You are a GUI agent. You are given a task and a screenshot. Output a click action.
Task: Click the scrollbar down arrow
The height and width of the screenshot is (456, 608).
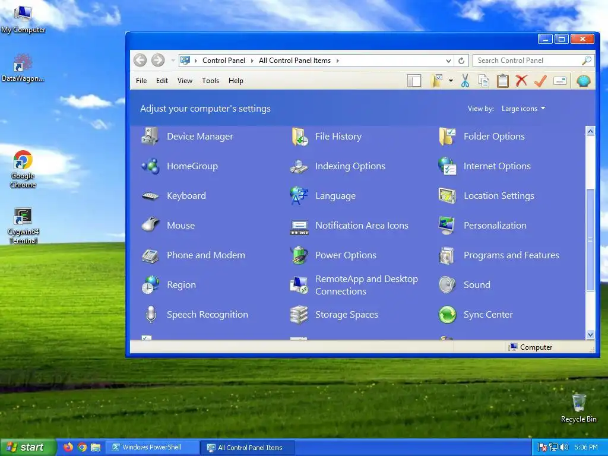tap(590, 334)
